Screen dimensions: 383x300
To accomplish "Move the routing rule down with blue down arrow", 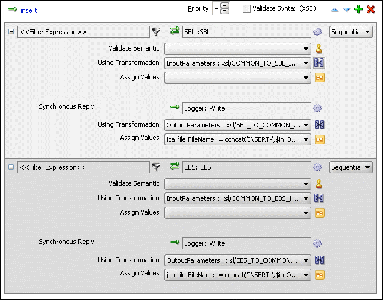I will click(347, 10).
